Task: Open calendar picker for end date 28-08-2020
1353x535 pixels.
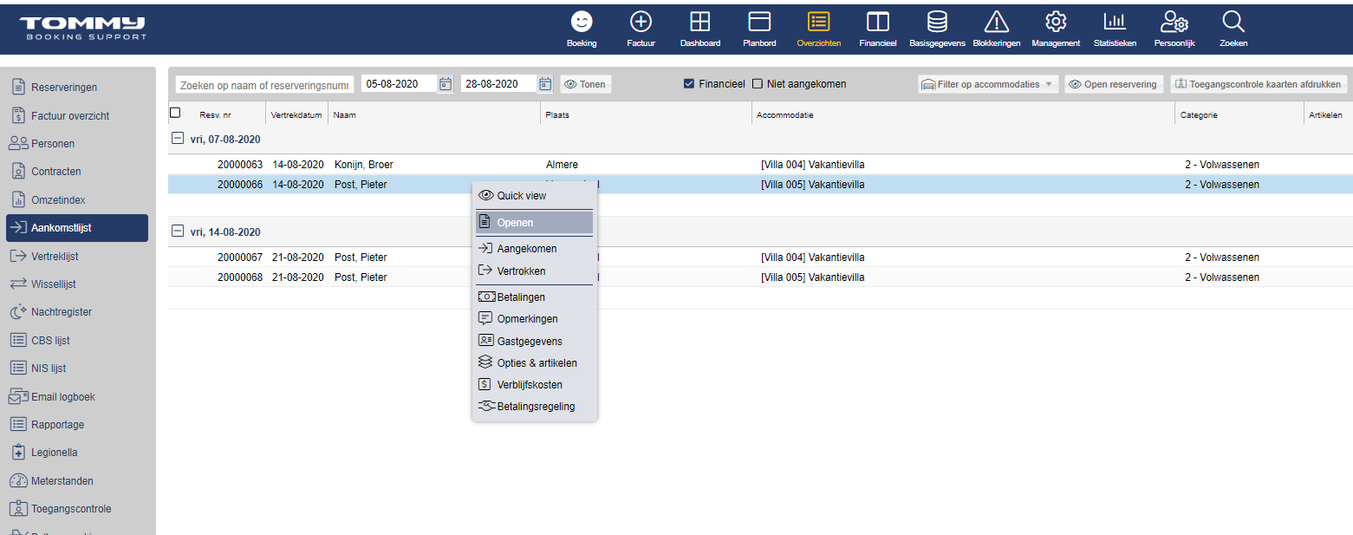Action: [545, 84]
